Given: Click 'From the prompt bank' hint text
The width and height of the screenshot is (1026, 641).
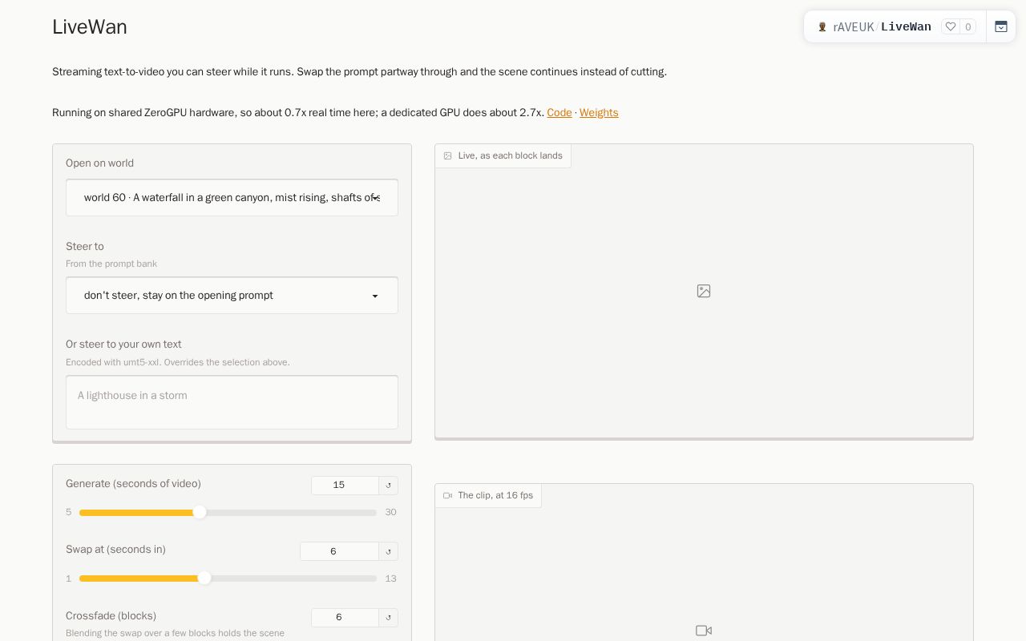Looking at the screenshot, I should pos(111,264).
